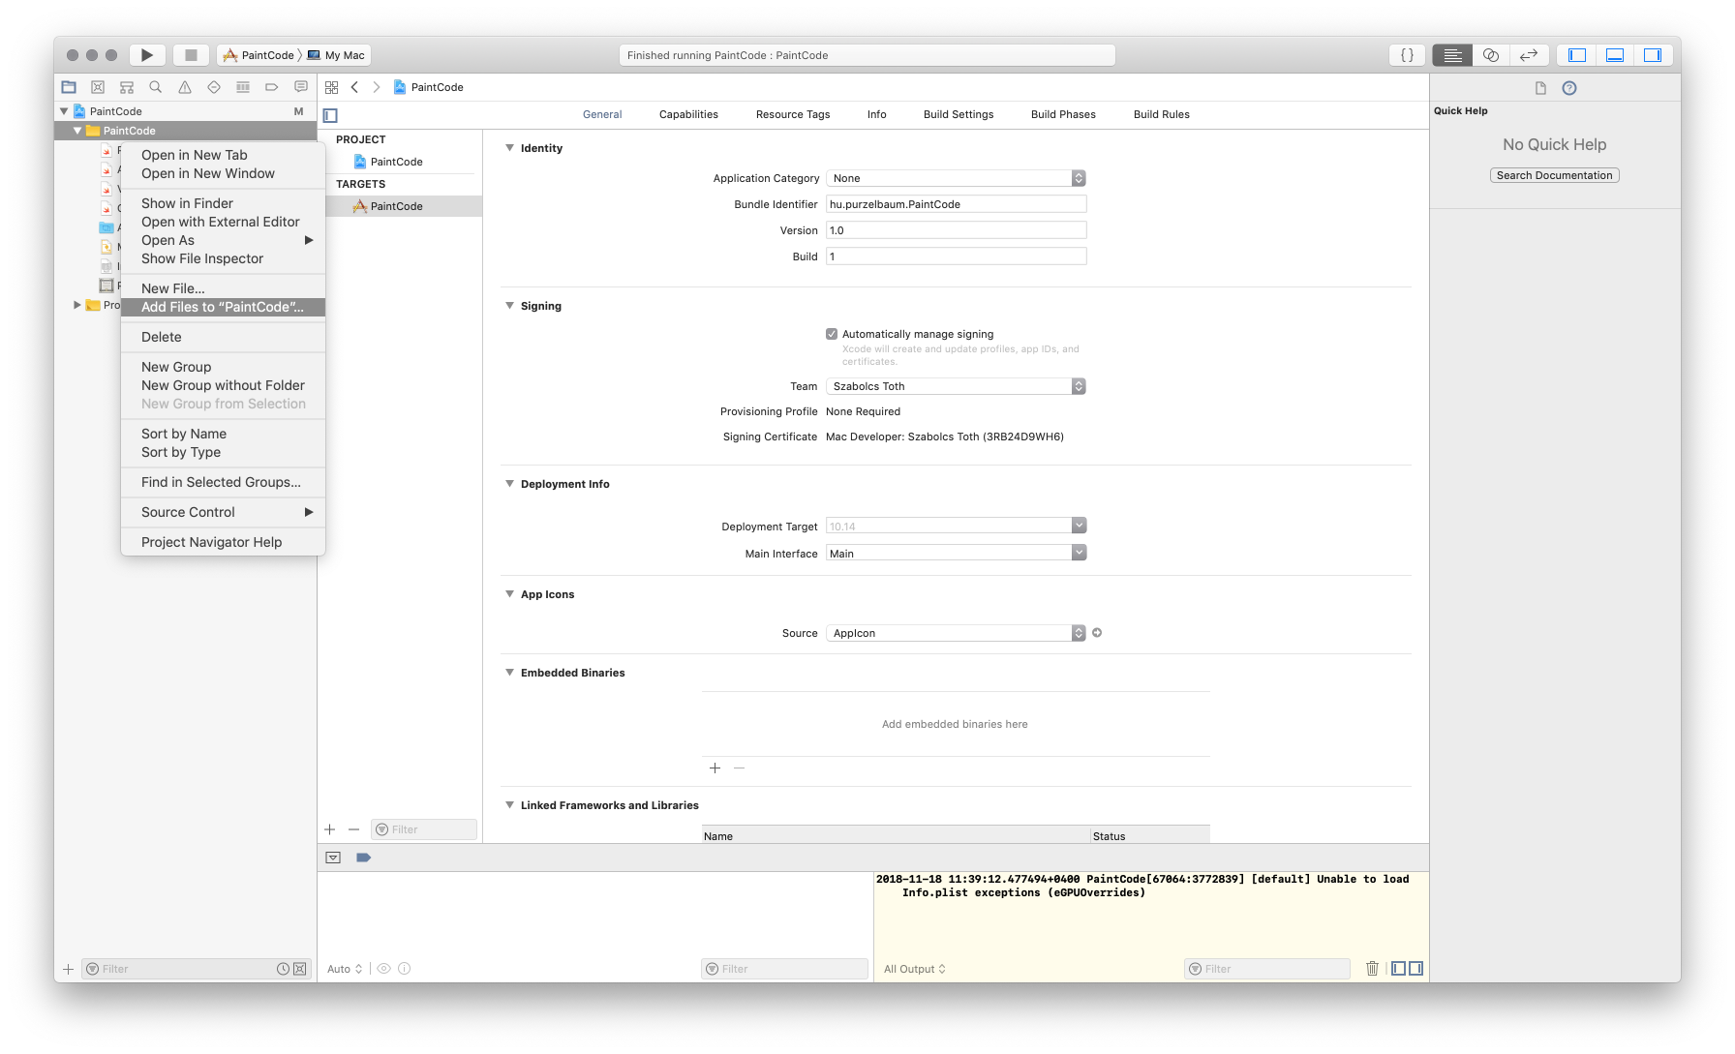Open the source control navigator icon
The image size is (1735, 1054).
click(98, 87)
